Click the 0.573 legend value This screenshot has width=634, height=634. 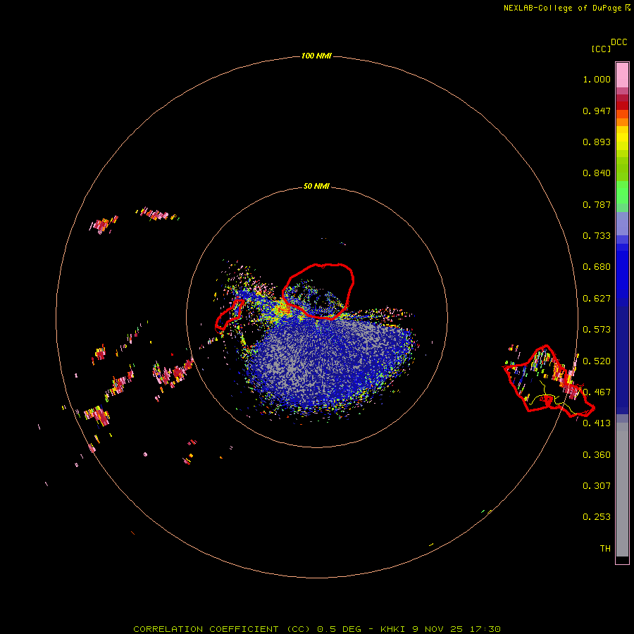597,330
